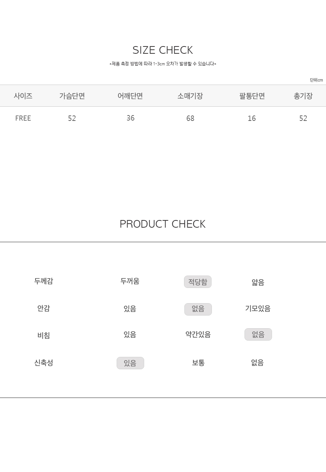Select the 두꺼움 thickness option

[130, 281]
